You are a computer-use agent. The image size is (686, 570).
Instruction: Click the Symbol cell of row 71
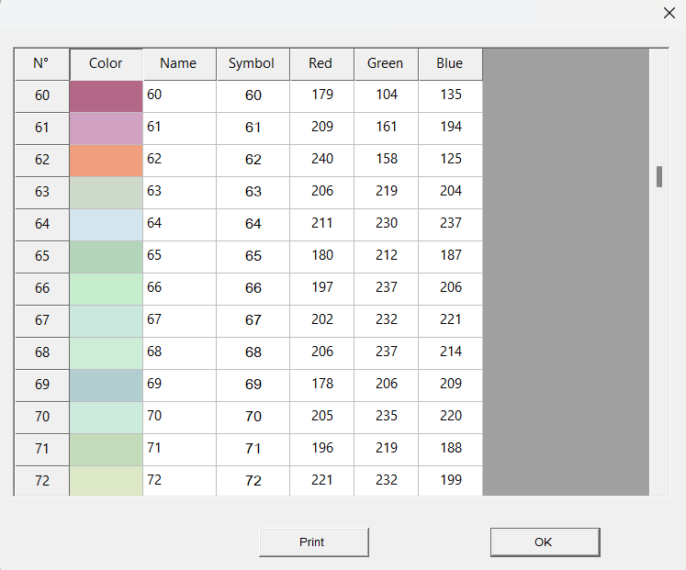click(x=253, y=450)
